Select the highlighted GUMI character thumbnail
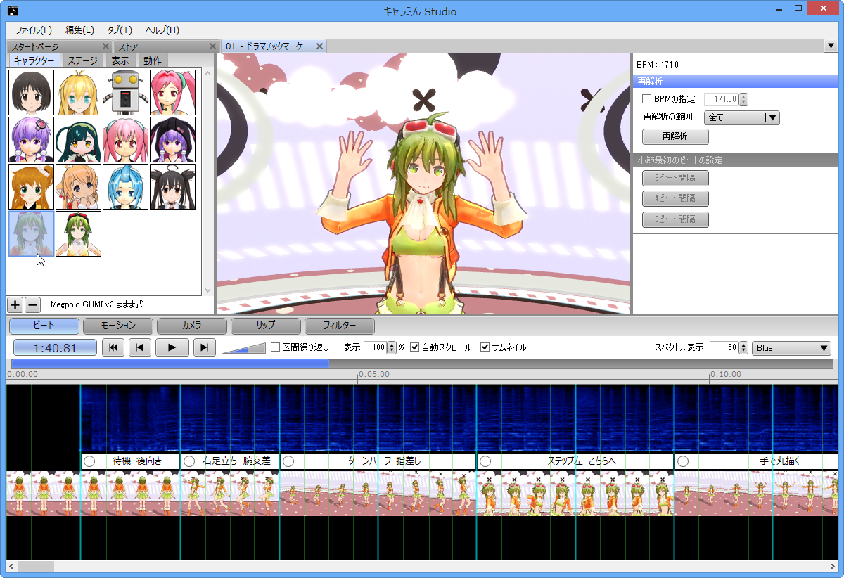The height and width of the screenshot is (578, 844). coord(32,233)
